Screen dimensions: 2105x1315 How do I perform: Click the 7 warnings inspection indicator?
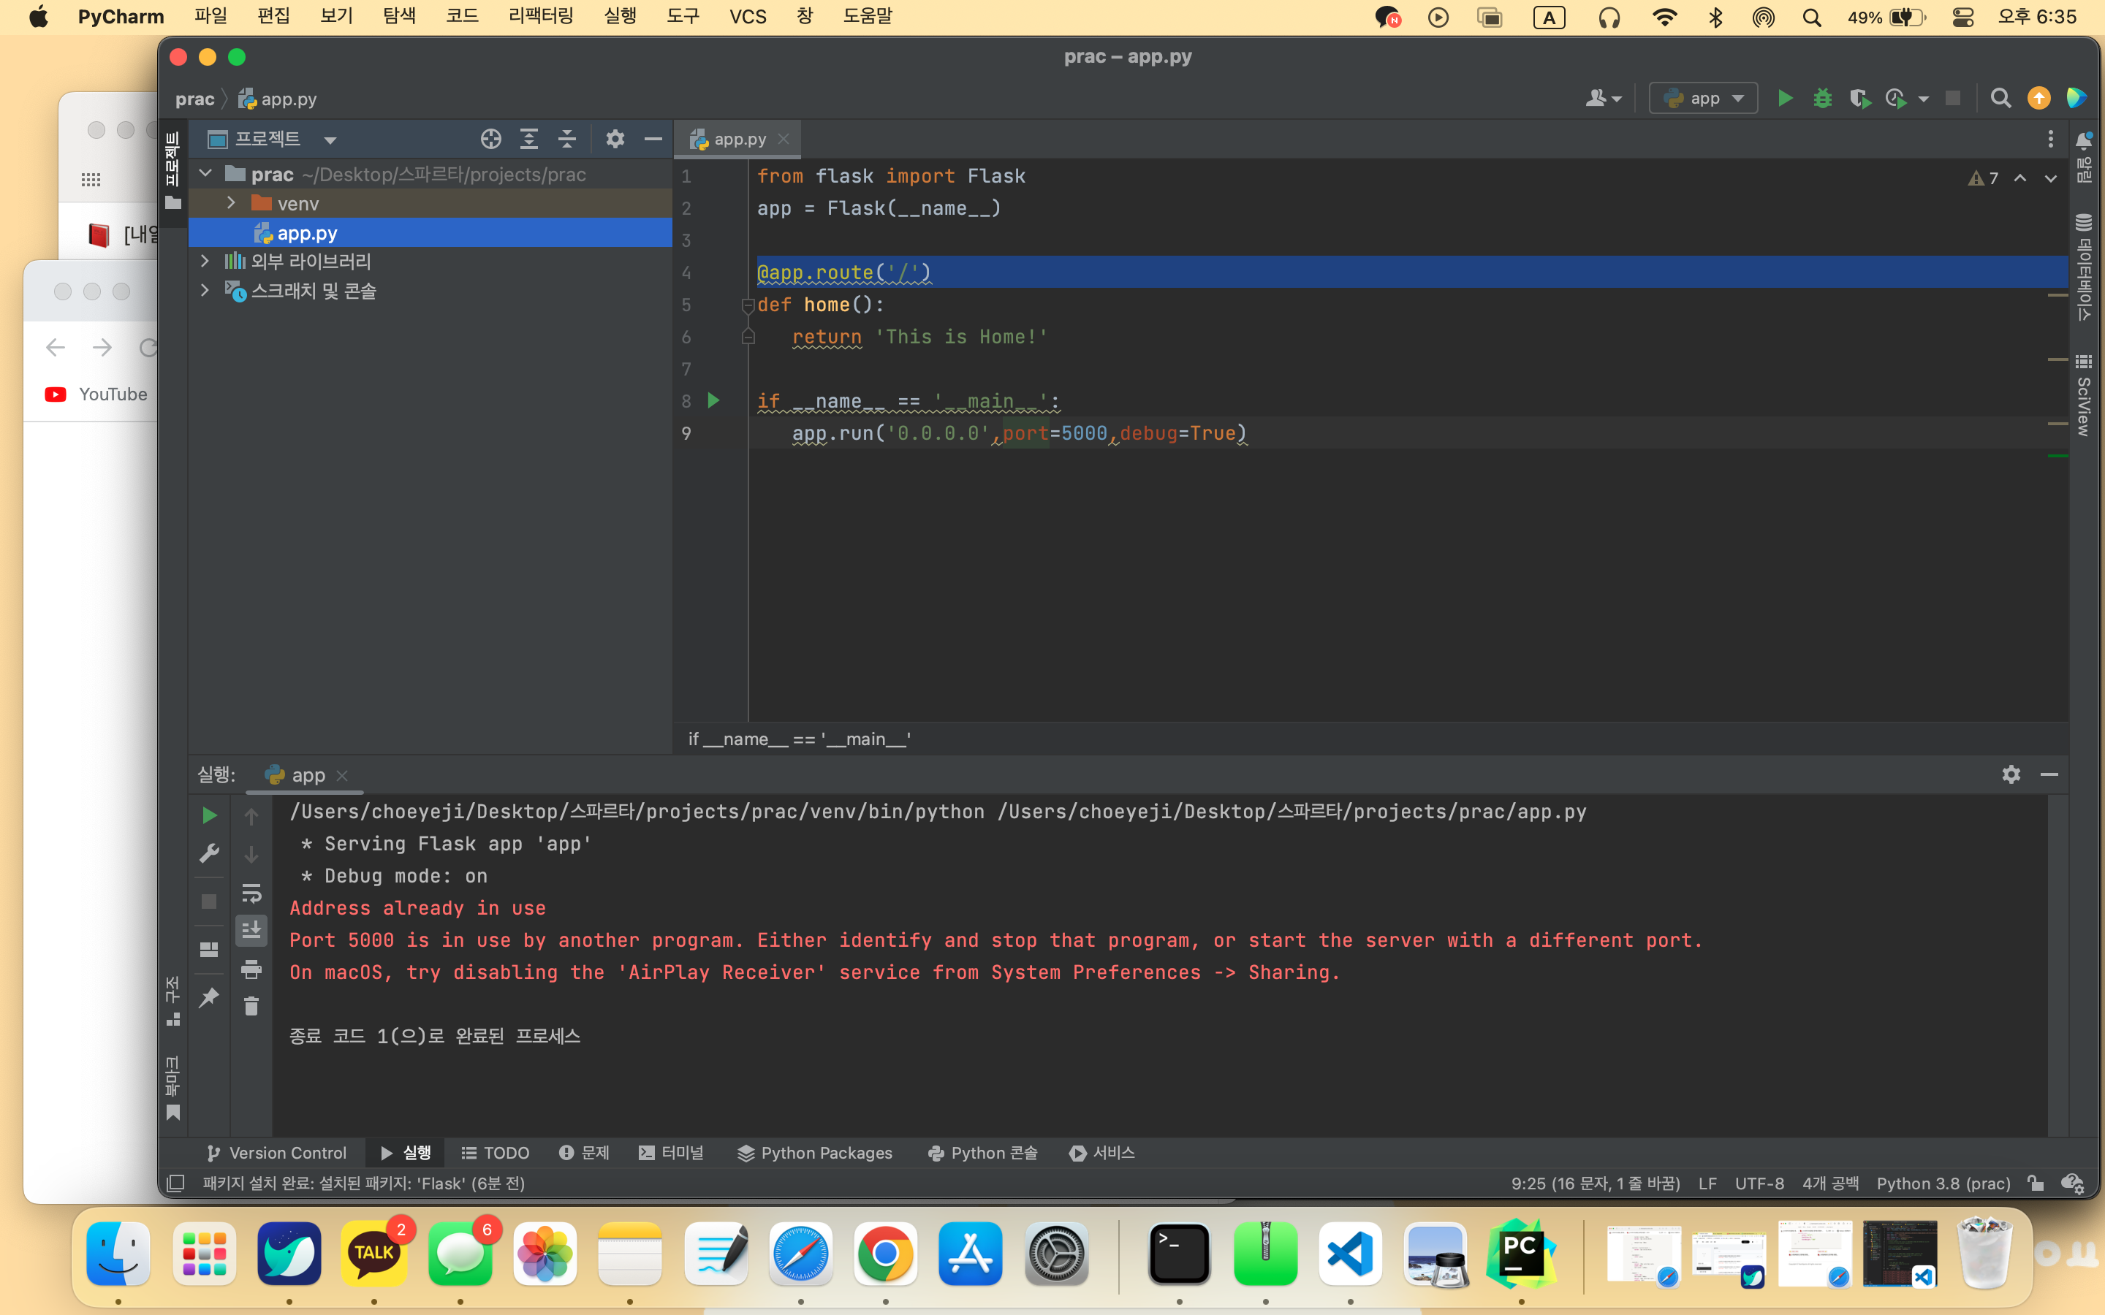pyautogui.click(x=1983, y=178)
